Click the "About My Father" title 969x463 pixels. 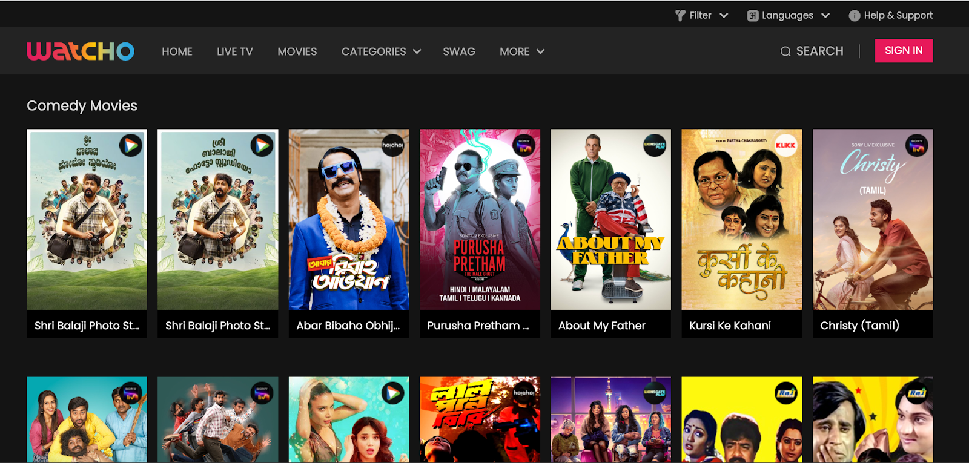coord(602,326)
